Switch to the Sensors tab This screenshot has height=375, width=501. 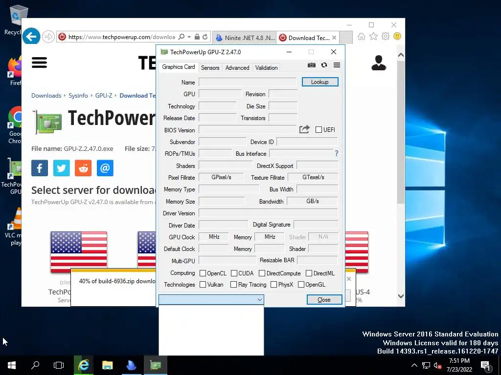(210, 67)
